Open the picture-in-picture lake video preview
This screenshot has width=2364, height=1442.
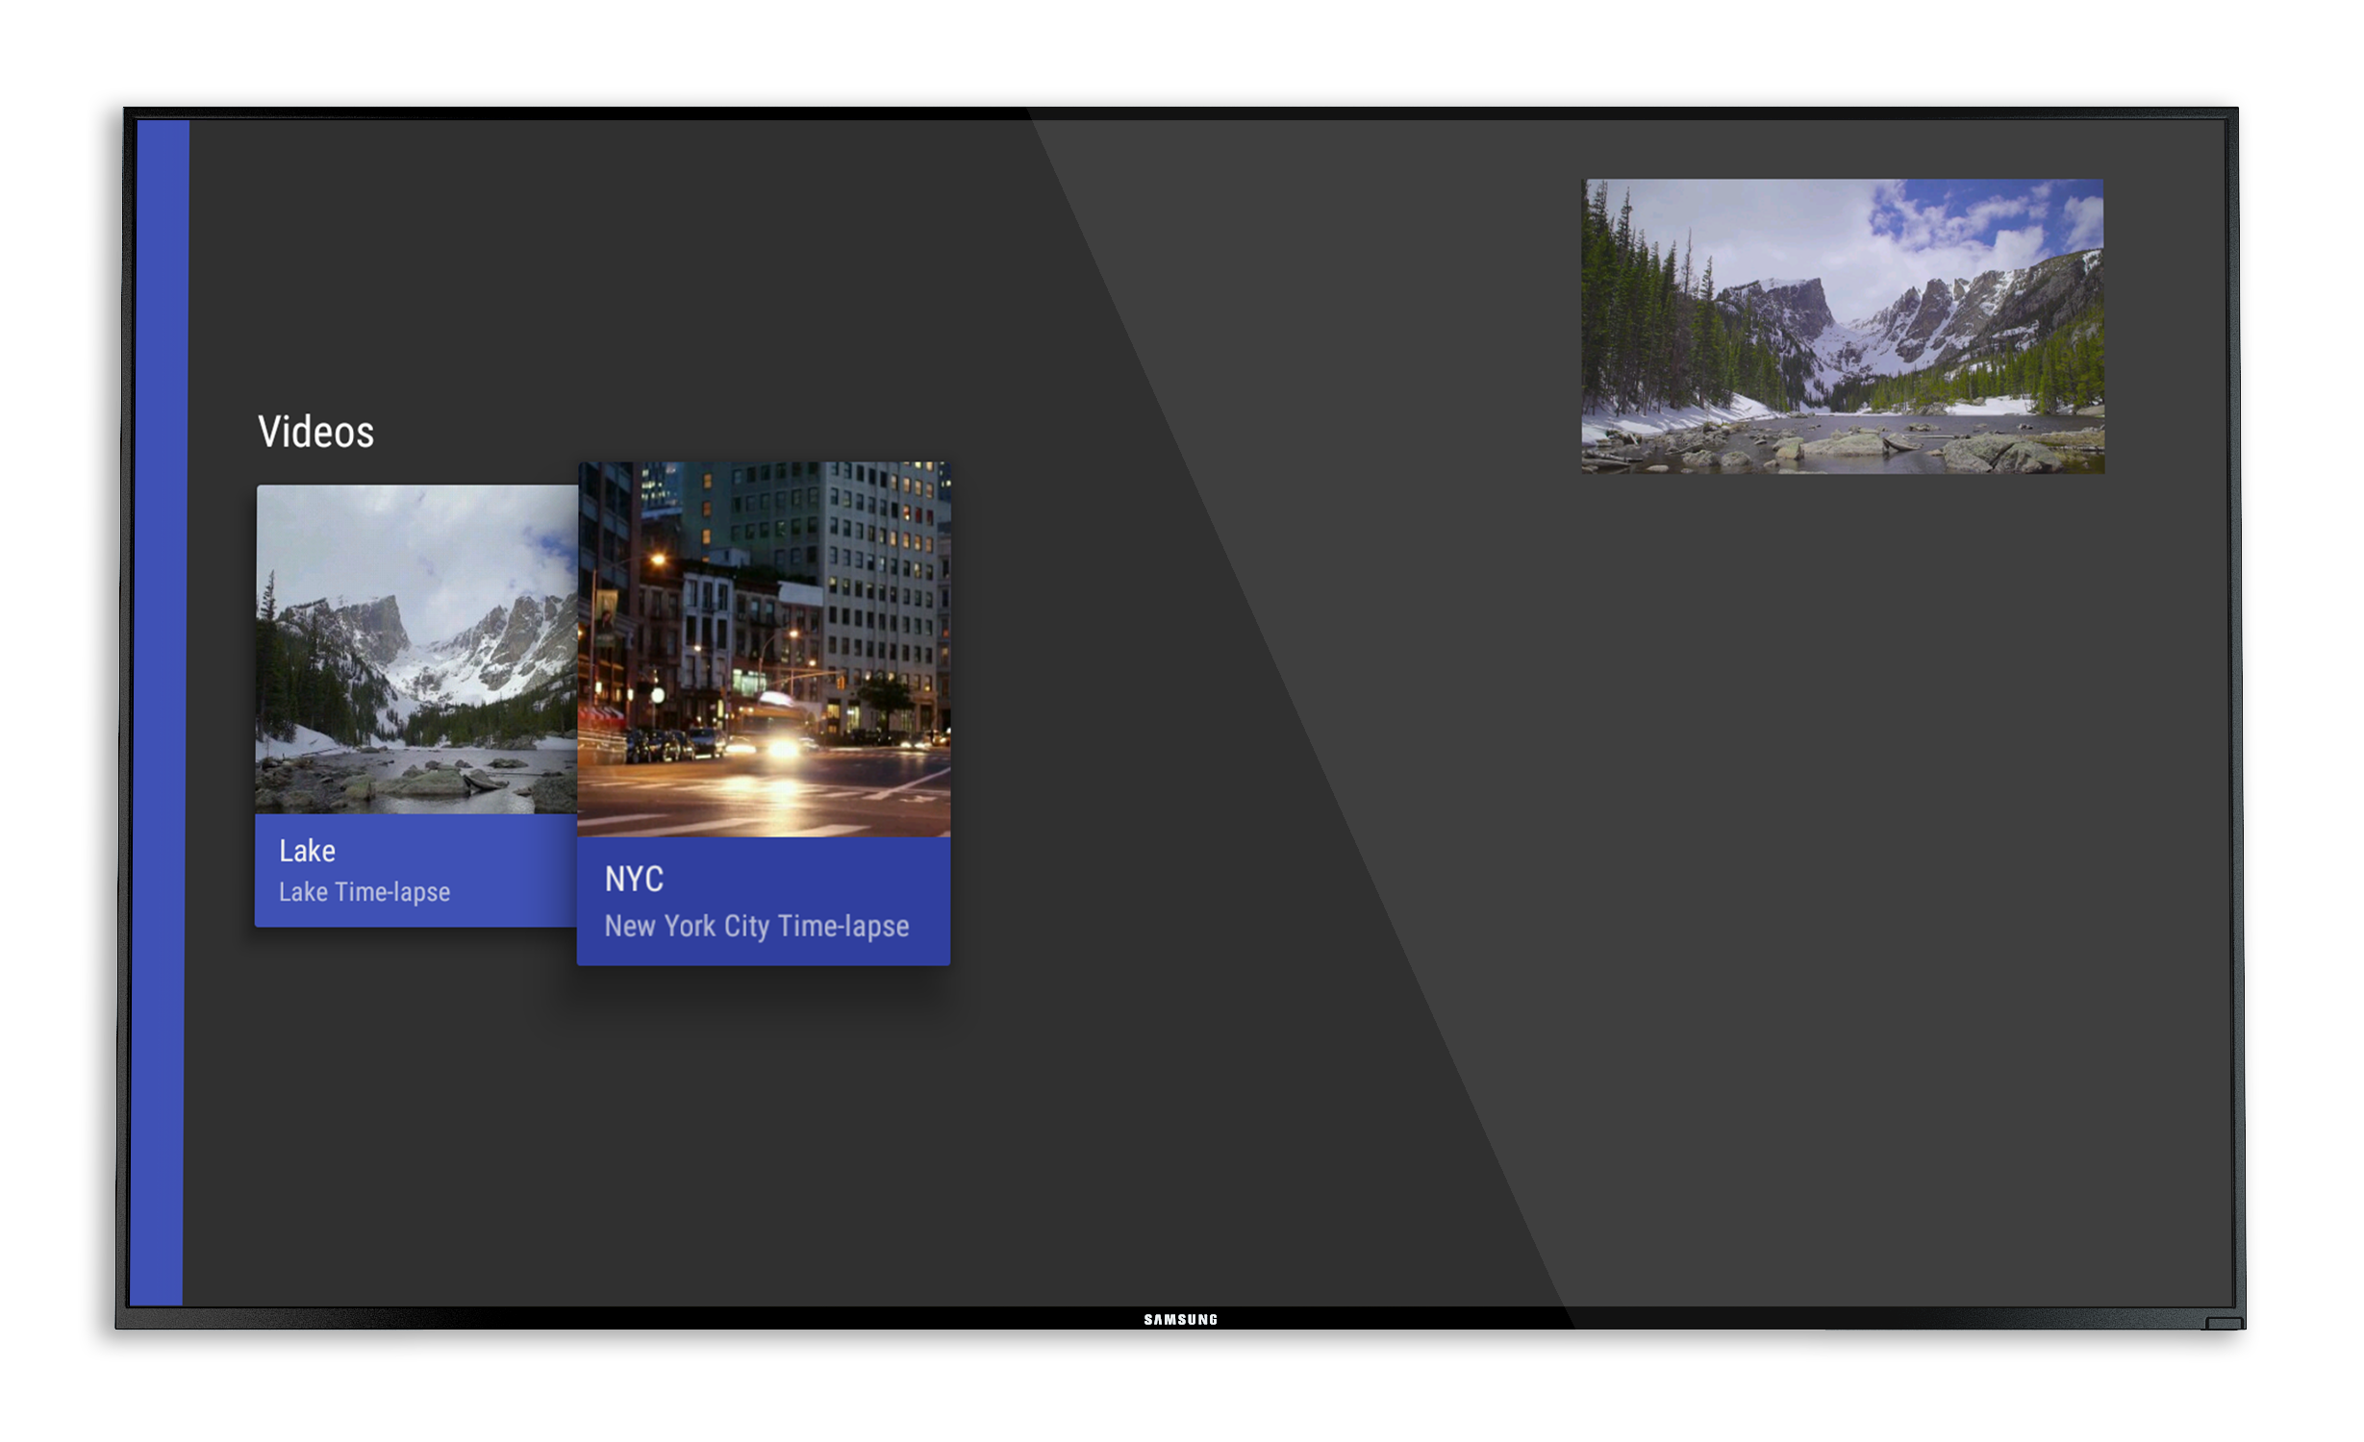click(1842, 326)
